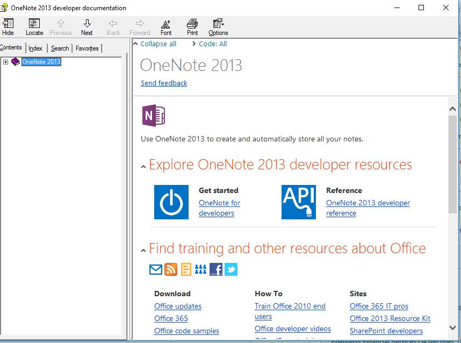Minimize the documentation window
461x343 pixels.
tap(397, 8)
